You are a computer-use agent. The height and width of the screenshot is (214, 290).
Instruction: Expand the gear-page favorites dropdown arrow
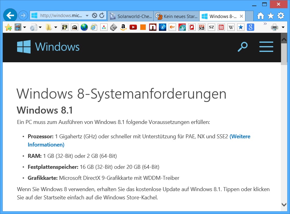[x=40, y=27]
